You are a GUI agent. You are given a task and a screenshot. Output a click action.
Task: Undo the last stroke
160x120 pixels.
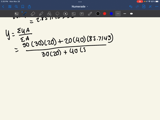pos(131,7)
